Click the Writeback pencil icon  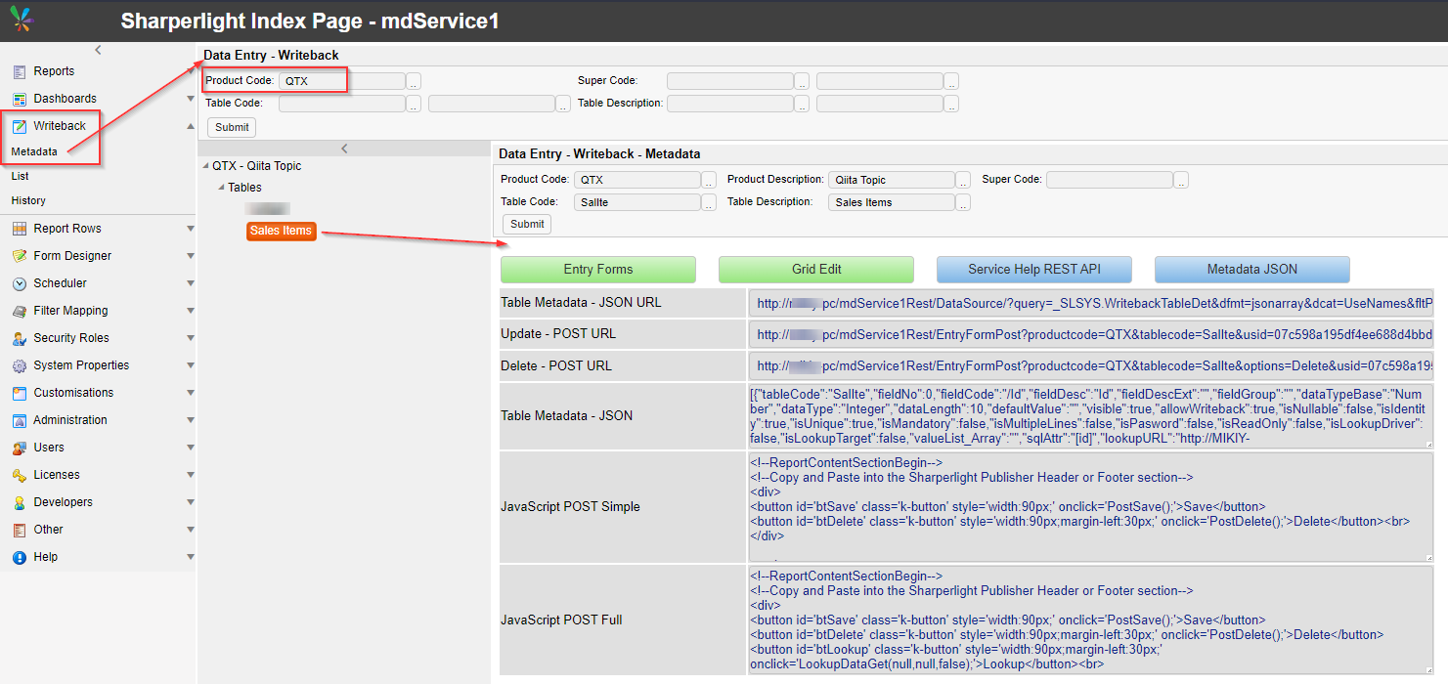(x=20, y=126)
